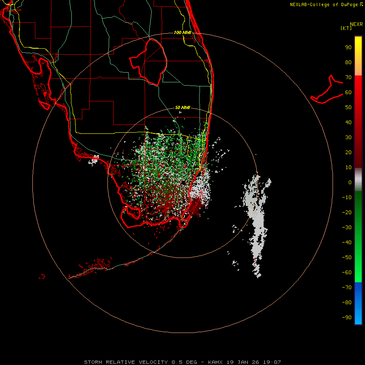Click the -20 value on velocity scale
Screen dimensions: 365x365
(x=347, y=213)
